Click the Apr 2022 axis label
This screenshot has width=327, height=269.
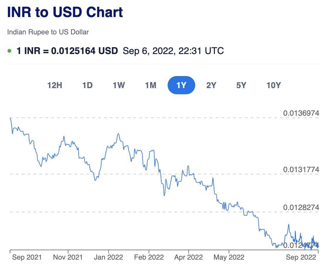pyautogui.click(x=188, y=258)
